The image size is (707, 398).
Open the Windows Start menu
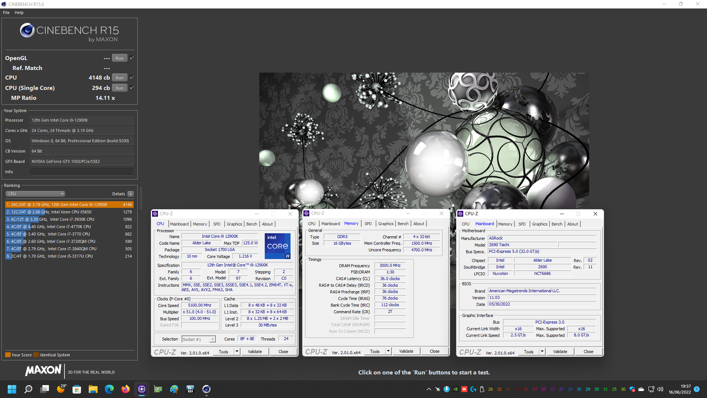point(12,389)
